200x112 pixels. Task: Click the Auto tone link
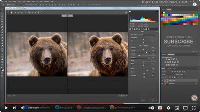pyautogui.click(x=140, y=46)
